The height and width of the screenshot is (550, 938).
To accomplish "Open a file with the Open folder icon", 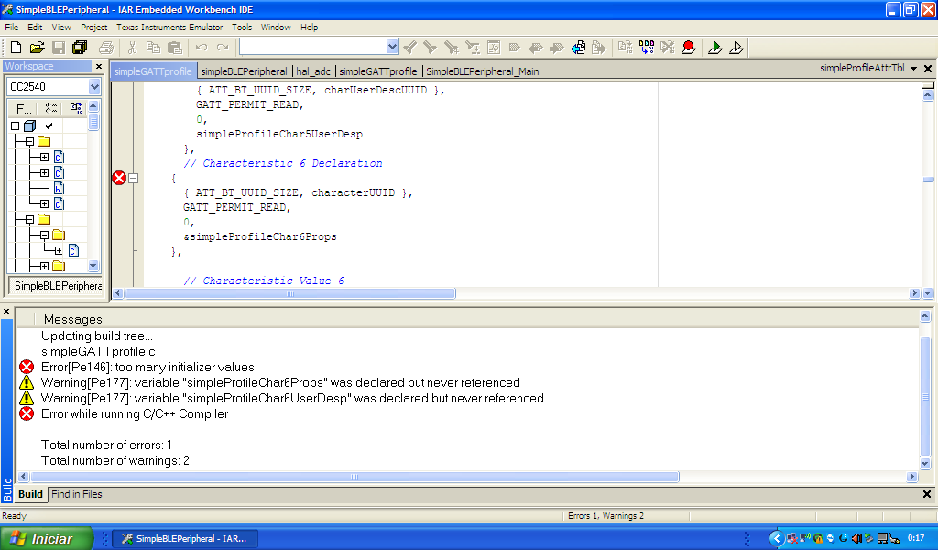I will 37,48.
